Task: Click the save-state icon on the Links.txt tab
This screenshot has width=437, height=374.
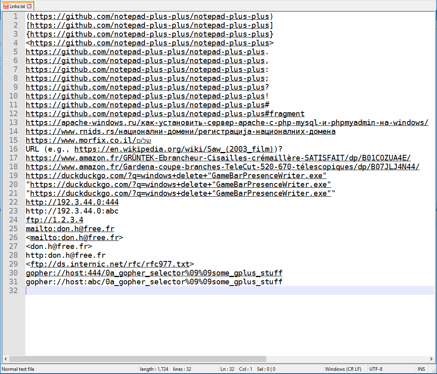Action: (x=6, y=6)
